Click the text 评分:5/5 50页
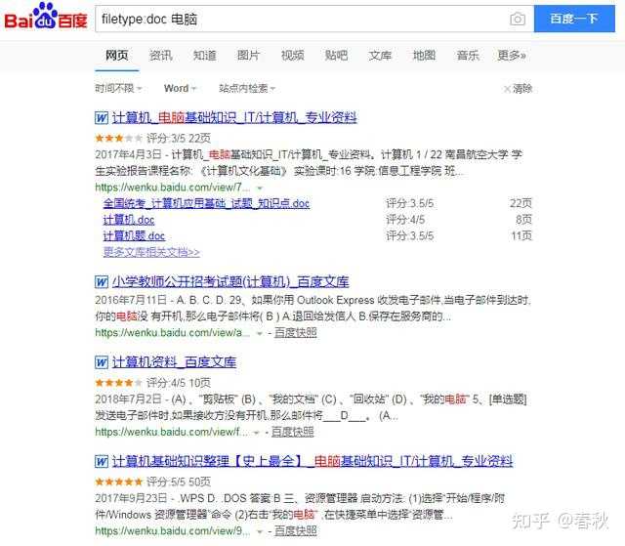 click(179, 482)
